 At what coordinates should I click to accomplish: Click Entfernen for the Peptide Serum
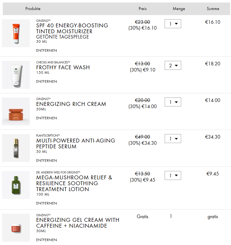tap(47, 161)
